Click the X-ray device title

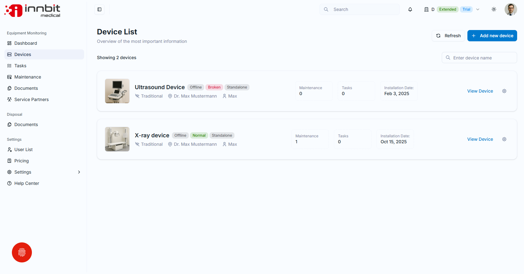152,135
